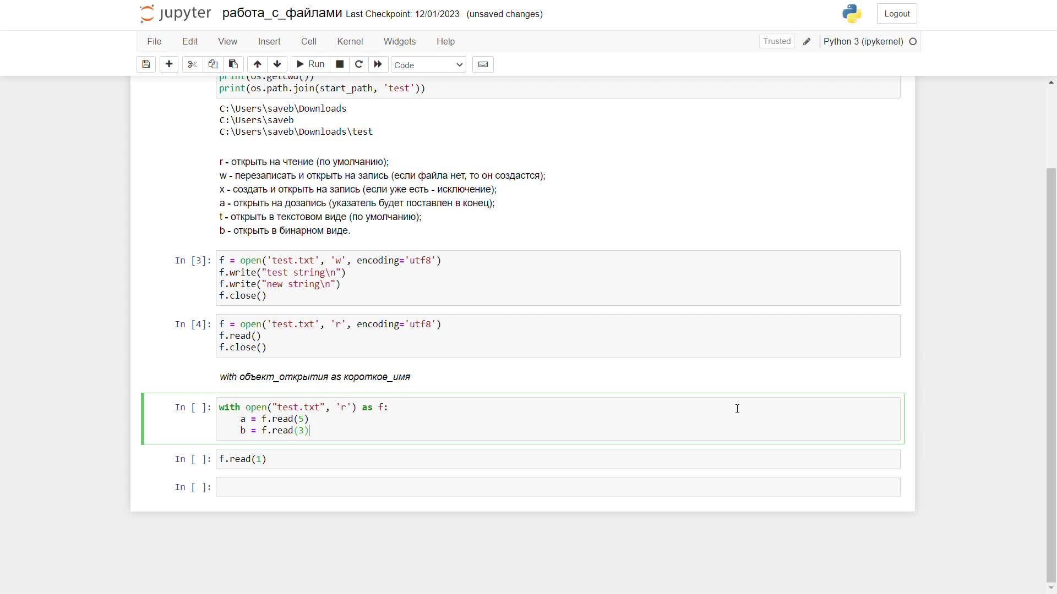Click the line 'w - перезаписать и открыть на запись'
1057x594 pixels.
[382, 176]
